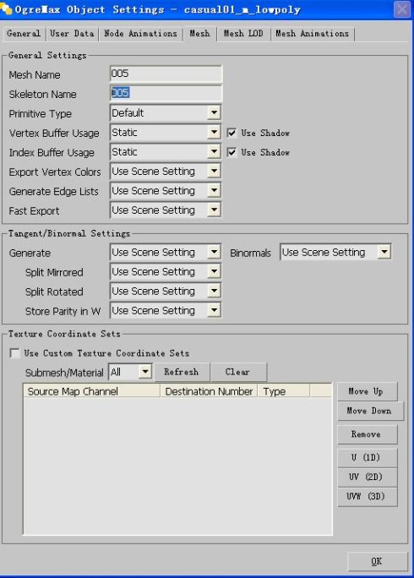Open the tangent Generate dropdown
The width and height of the screenshot is (414, 578).
[x=166, y=253]
